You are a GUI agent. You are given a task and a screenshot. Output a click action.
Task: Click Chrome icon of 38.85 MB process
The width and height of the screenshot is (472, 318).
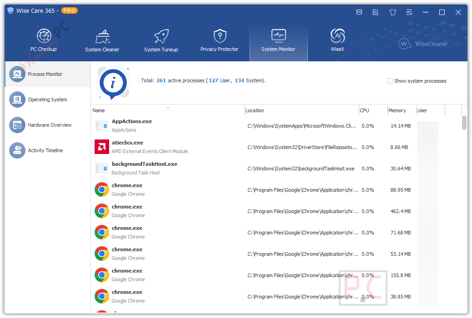[102, 296]
